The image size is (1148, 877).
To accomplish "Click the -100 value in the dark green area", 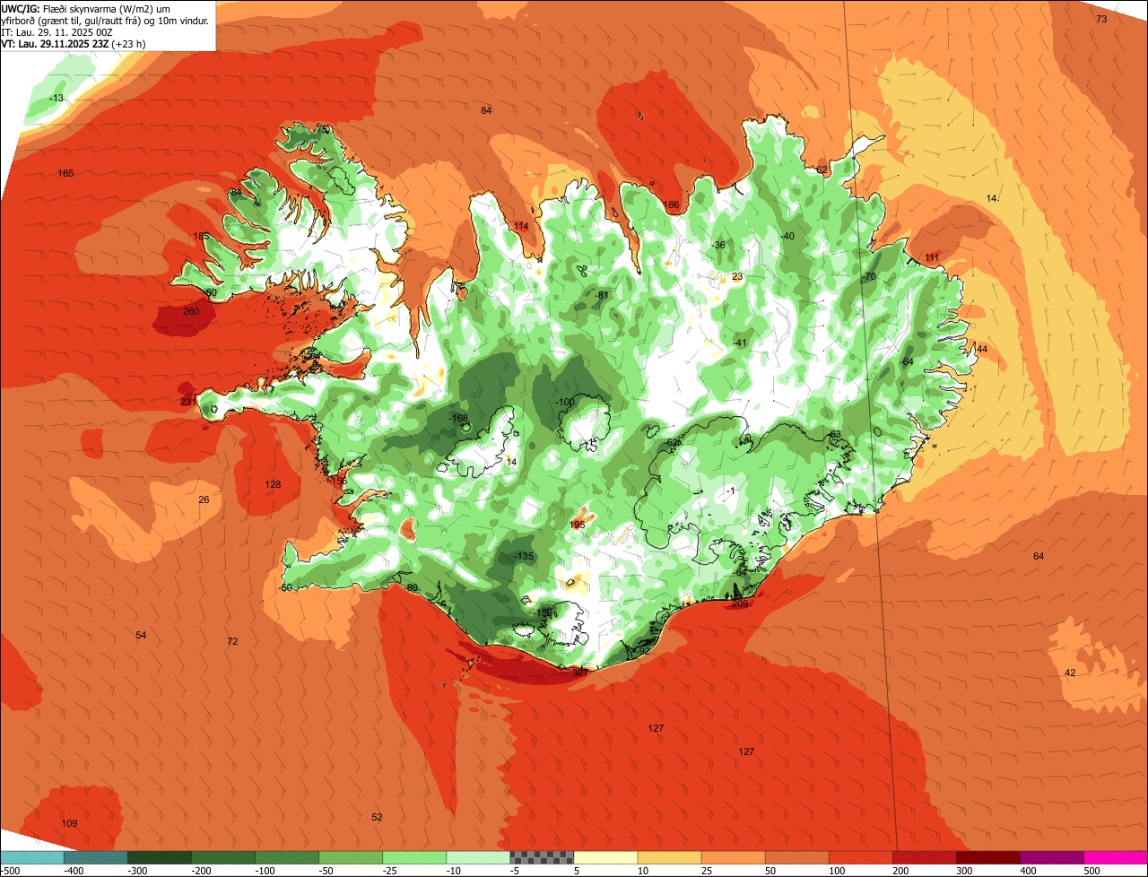I will tap(564, 402).
